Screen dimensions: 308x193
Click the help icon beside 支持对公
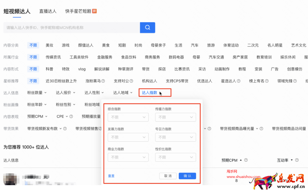point(131,81)
